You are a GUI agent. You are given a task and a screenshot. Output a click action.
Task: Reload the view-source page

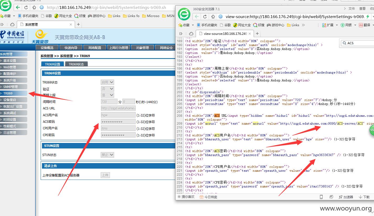click(205, 16)
